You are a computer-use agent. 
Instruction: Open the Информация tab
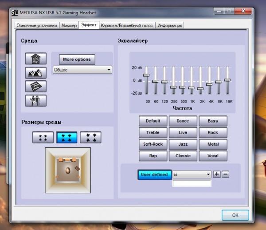[x=170, y=25]
